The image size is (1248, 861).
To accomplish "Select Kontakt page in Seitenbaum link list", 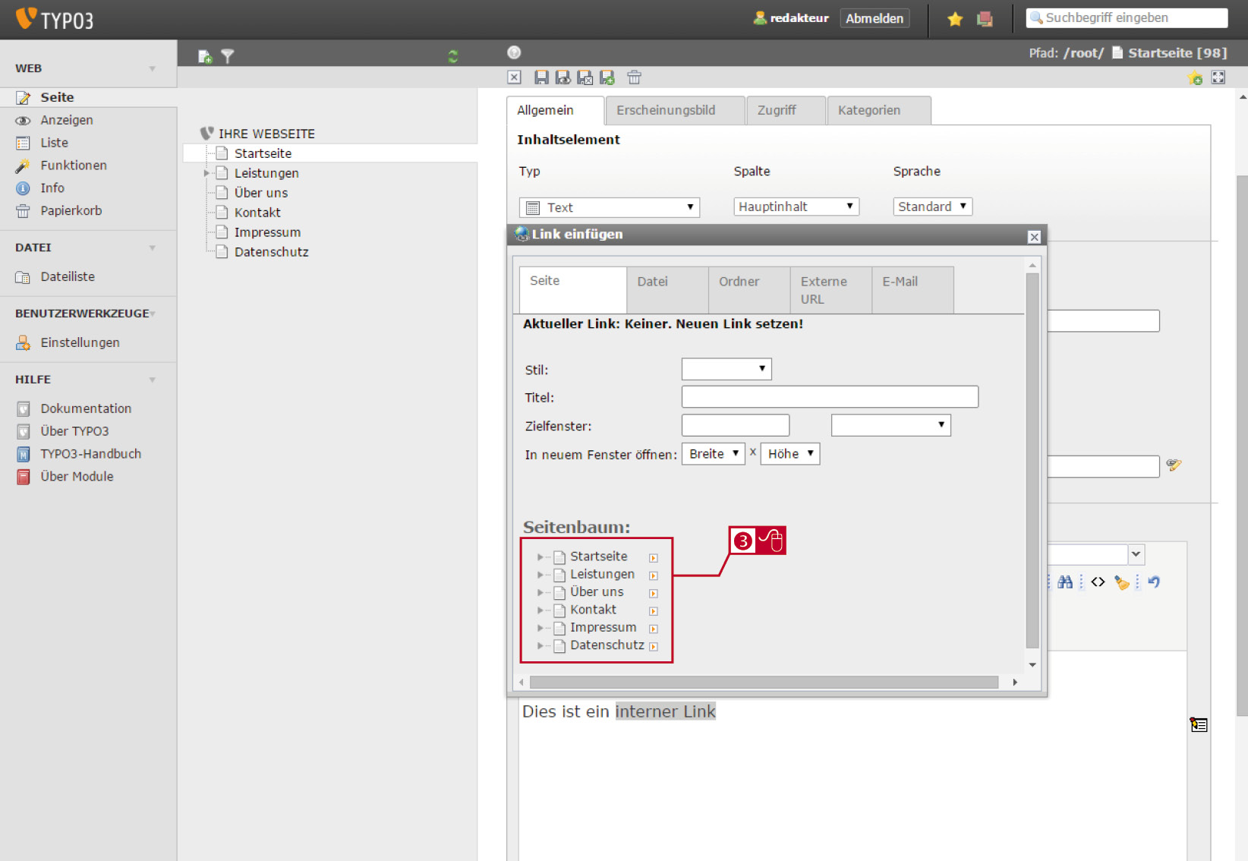I will 593,610.
